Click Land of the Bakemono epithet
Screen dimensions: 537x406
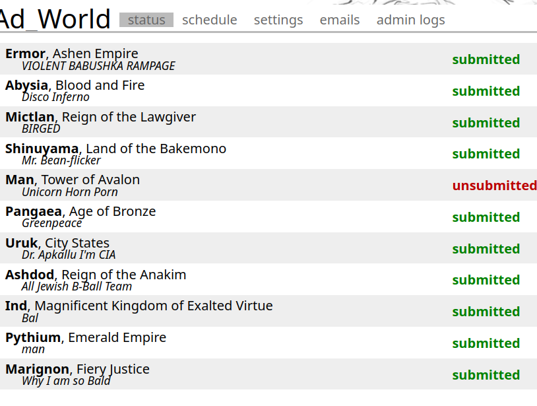156,149
